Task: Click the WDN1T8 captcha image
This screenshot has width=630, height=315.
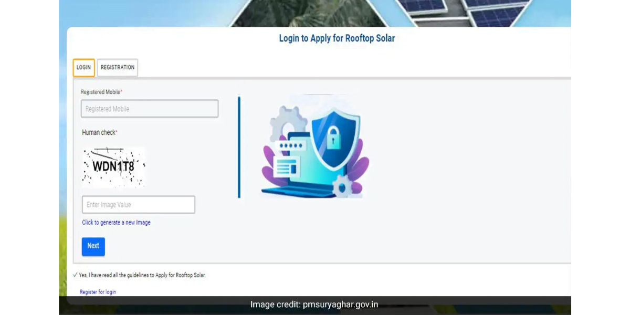Action: (x=113, y=167)
